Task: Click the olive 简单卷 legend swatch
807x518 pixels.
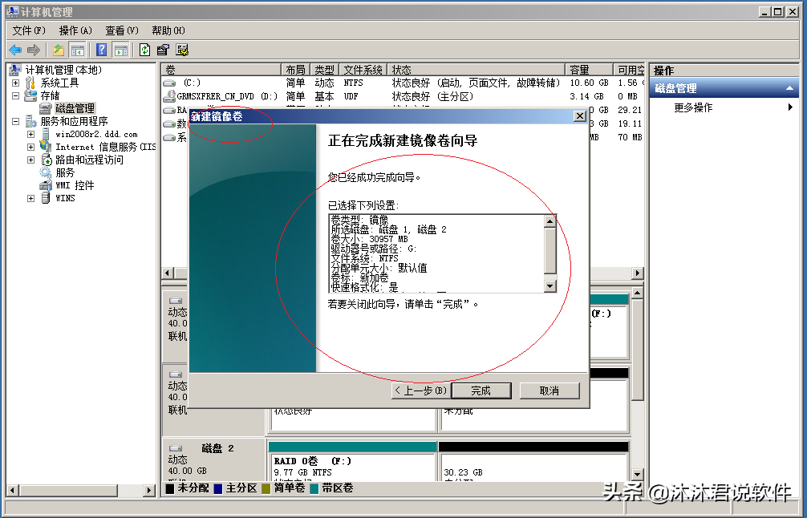Action: (x=266, y=488)
